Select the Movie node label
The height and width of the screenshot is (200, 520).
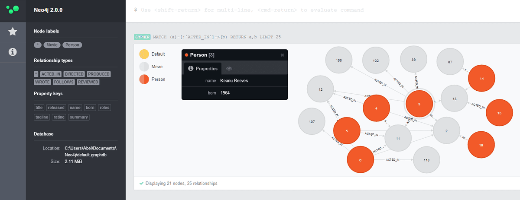click(52, 44)
